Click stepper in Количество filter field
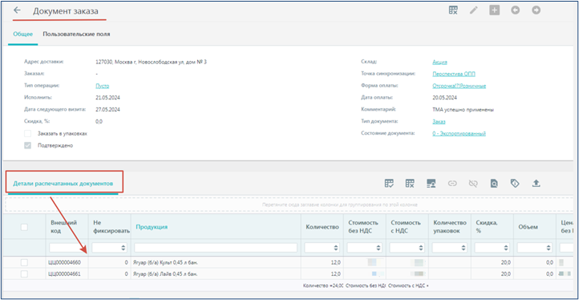Screen dimensions: 579x300 pyautogui.click(x=336, y=248)
